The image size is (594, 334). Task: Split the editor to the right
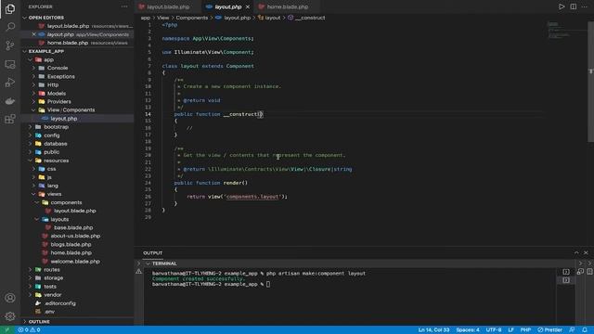point(574,6)
